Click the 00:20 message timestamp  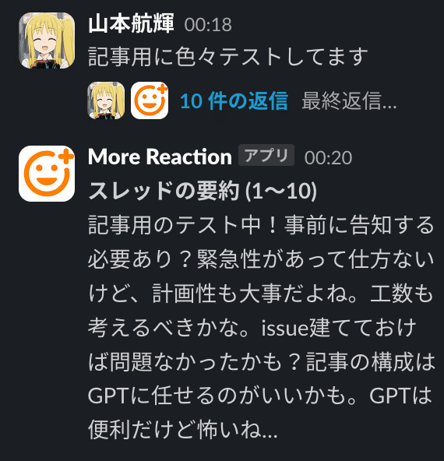point(328,158)
